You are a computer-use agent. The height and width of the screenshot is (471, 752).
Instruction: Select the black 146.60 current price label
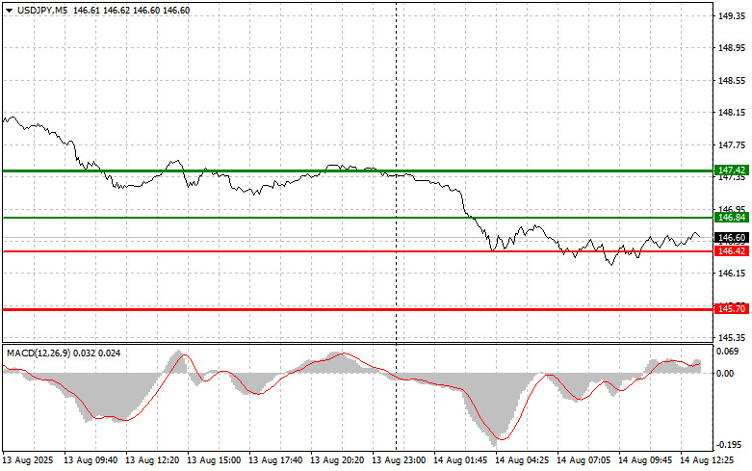click(732, 237)
